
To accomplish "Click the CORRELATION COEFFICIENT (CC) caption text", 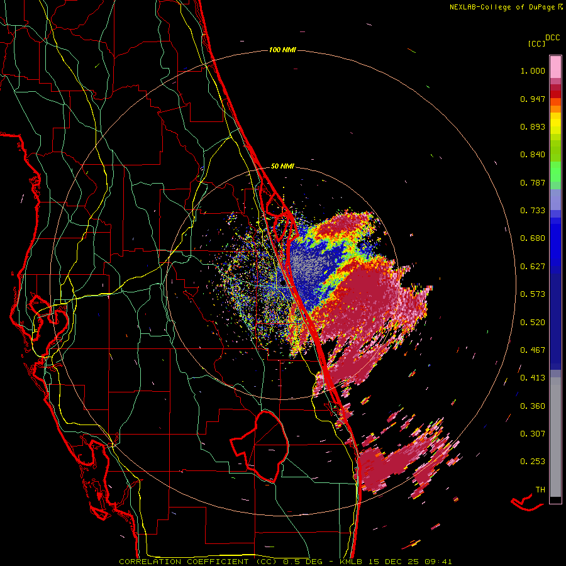I will [x=198, y=562].
